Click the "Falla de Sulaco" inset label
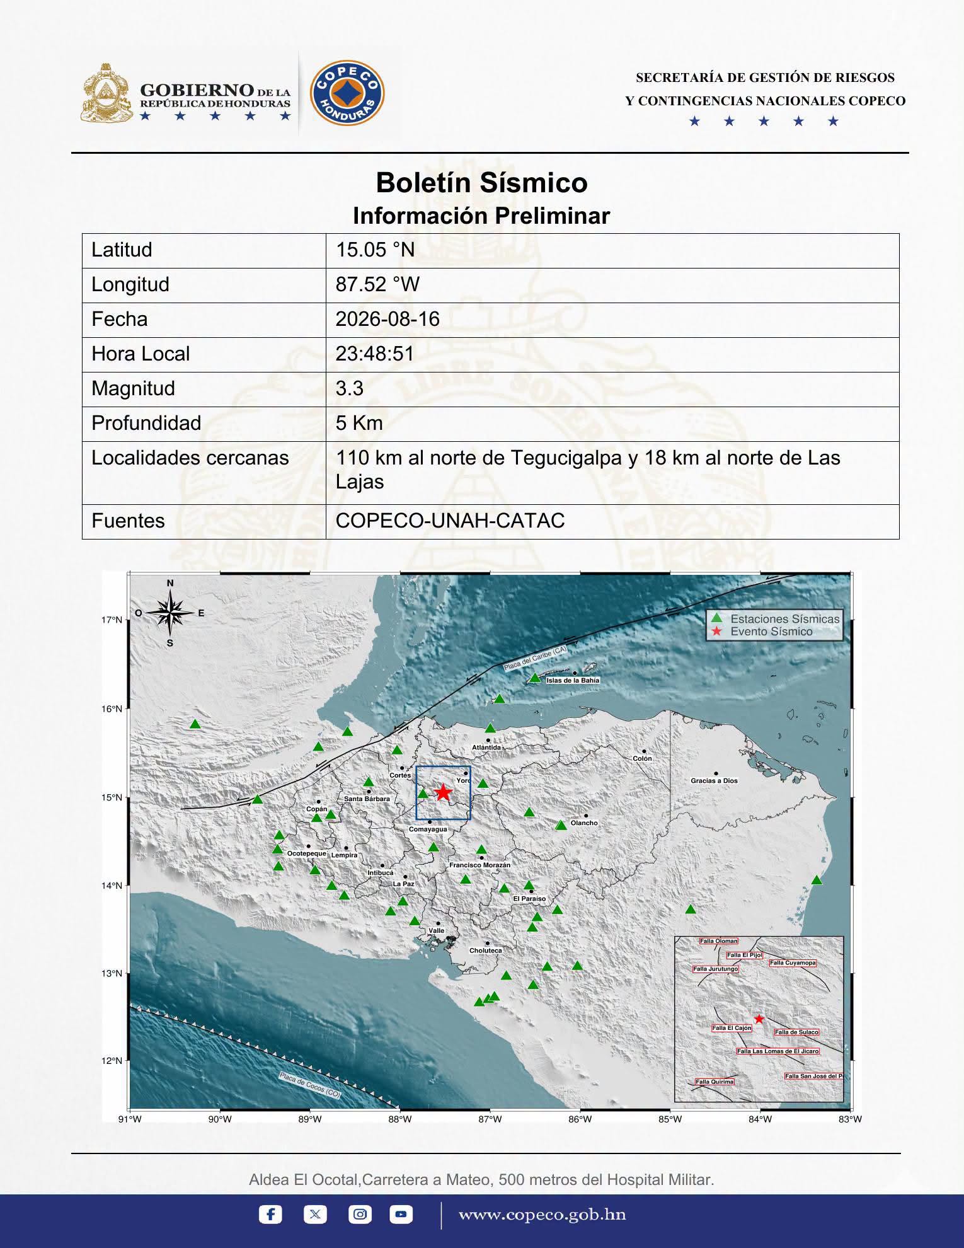This screenshot has height=1248, width=964. 796,1032
